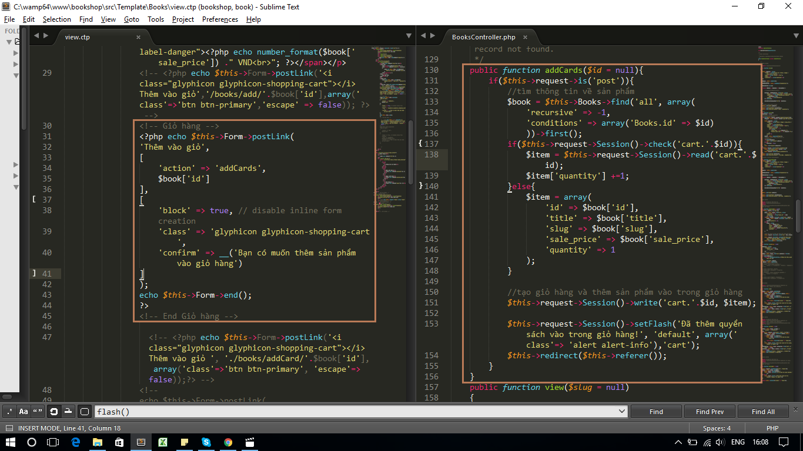Open the Preferences menu
The image size is (803, 451).
coord(220,19)
